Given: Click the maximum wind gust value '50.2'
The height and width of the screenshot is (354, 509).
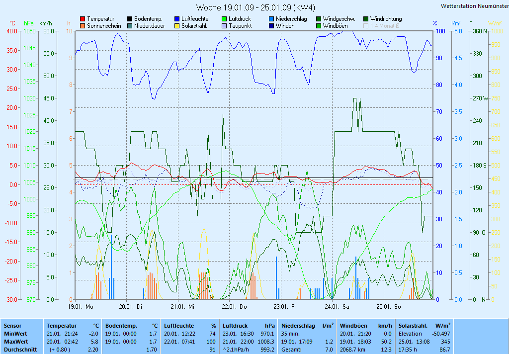Looking at the screenshot, I should (x=386, y=342).
